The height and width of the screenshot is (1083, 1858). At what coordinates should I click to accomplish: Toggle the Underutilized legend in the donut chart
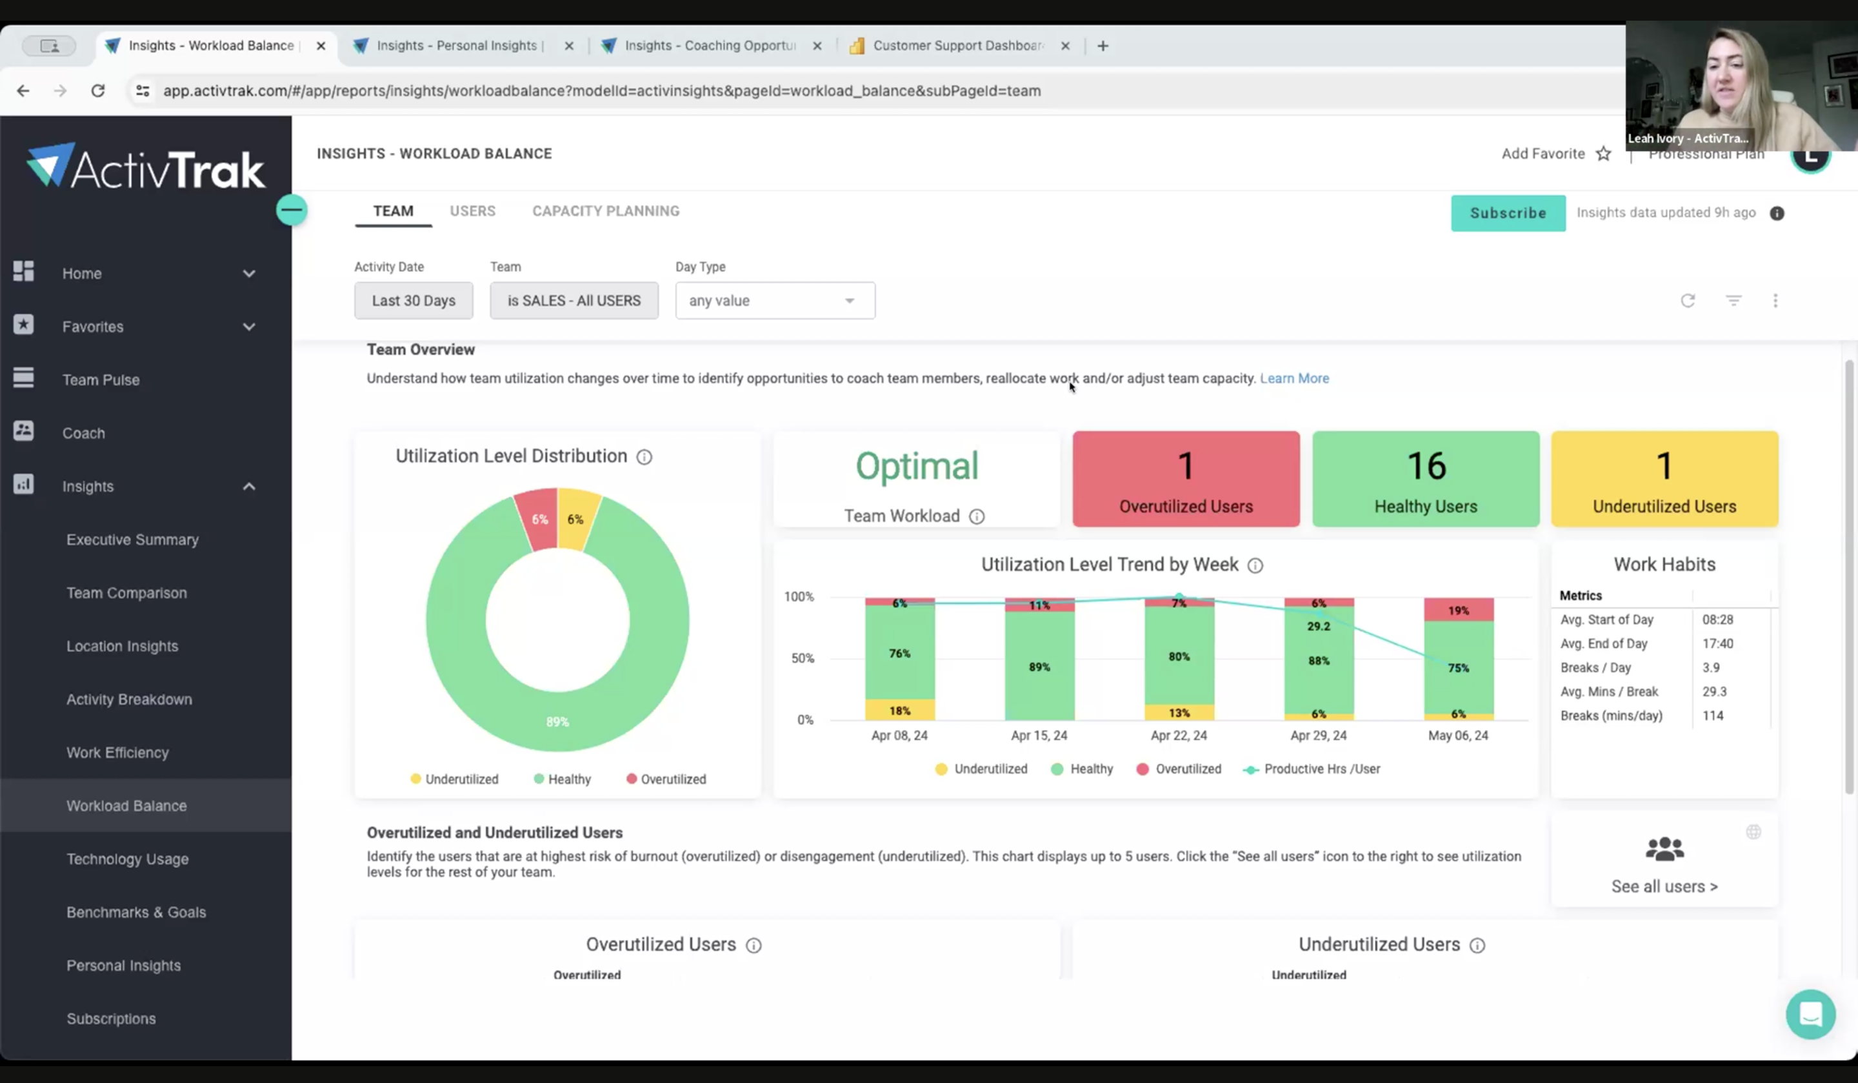coord(454,780)
